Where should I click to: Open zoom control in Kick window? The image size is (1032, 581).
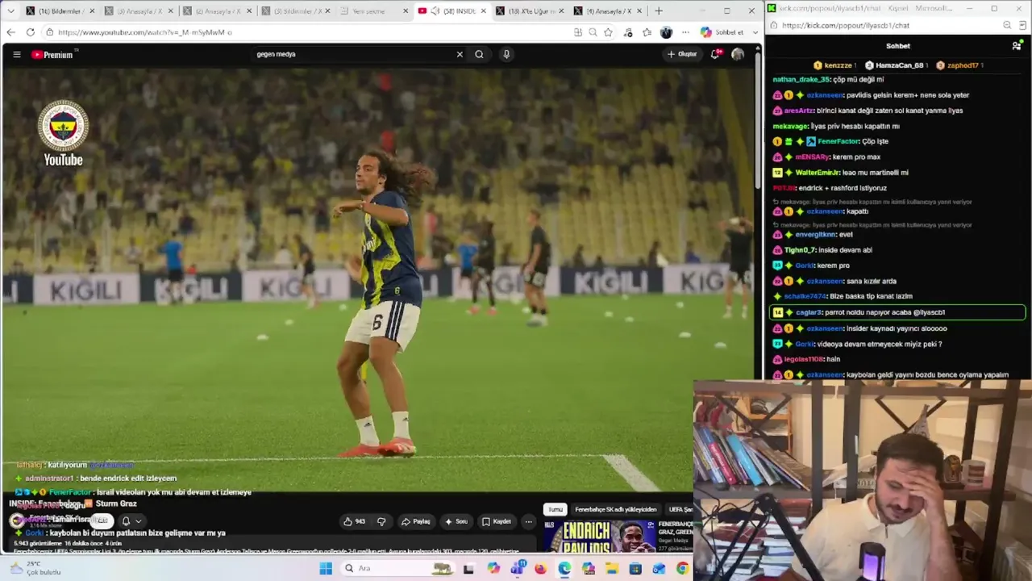tap(1007, 26)
